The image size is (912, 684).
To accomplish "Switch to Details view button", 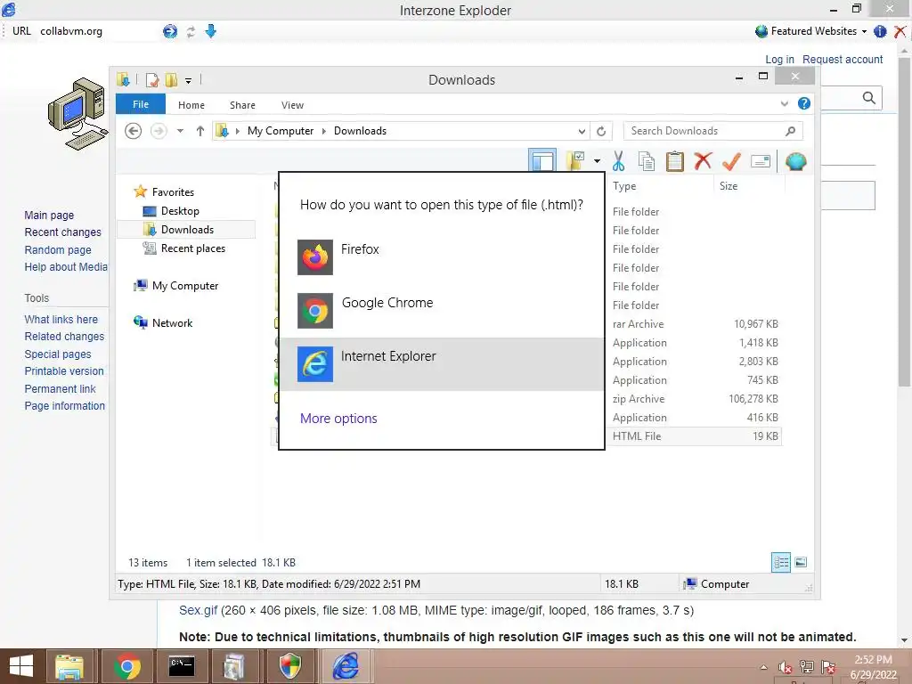I will [x=781, y=562].
